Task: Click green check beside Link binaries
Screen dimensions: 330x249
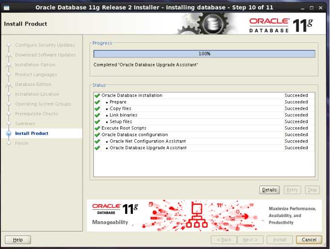Action: [x=97, y=115]
